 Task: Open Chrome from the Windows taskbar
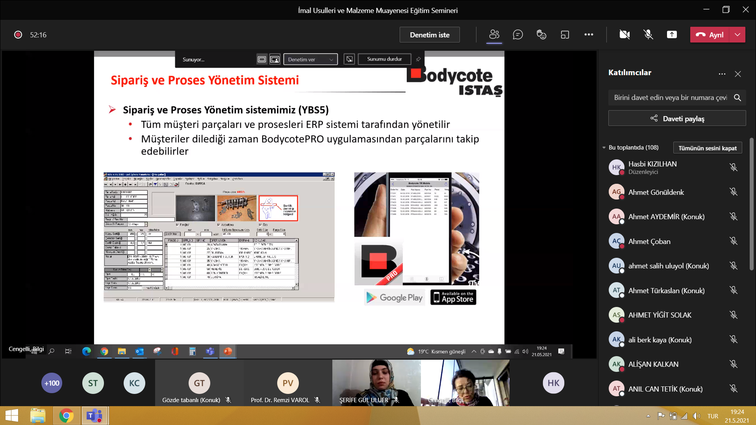pyautogui.click(x=66, y=416)
